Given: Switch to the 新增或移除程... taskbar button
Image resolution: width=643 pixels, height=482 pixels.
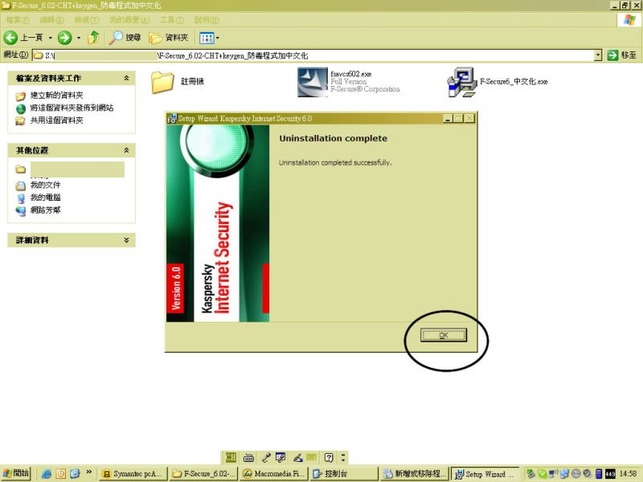Looking at the screenshot, I should [x=414, y=474].
